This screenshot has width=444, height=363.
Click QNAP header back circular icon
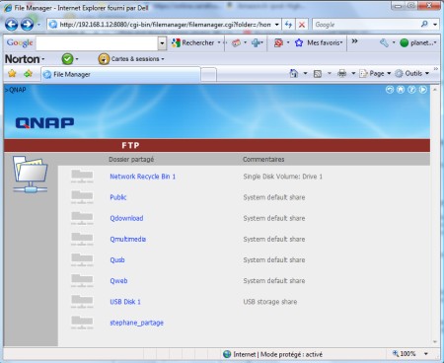click(390, 90)
